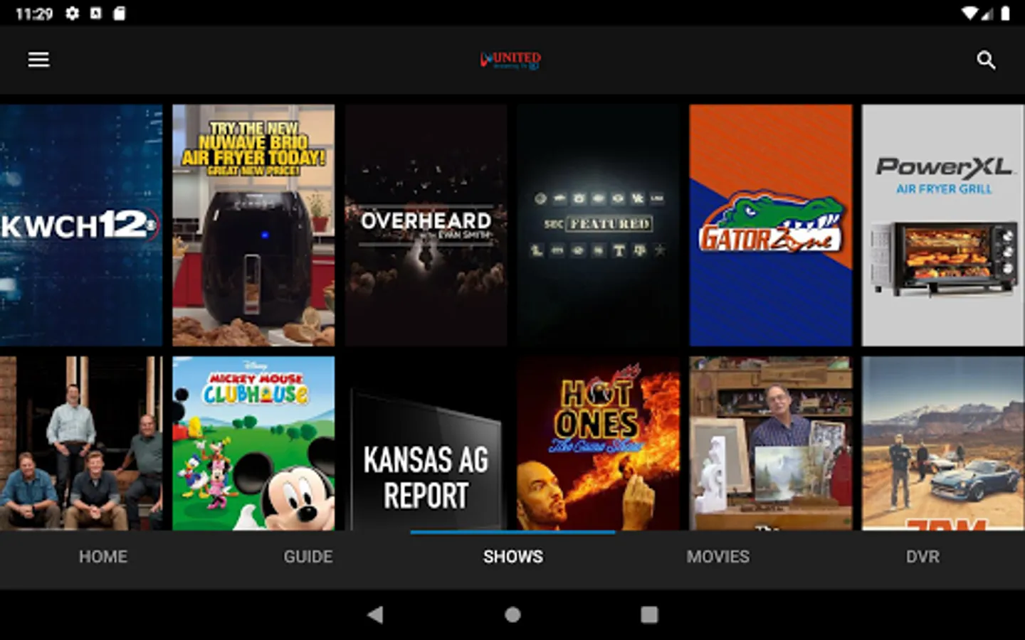Tap the settings gear status icon
Image resolution: width=1025 pixels, height=640 pixels.
coord(72,14)
